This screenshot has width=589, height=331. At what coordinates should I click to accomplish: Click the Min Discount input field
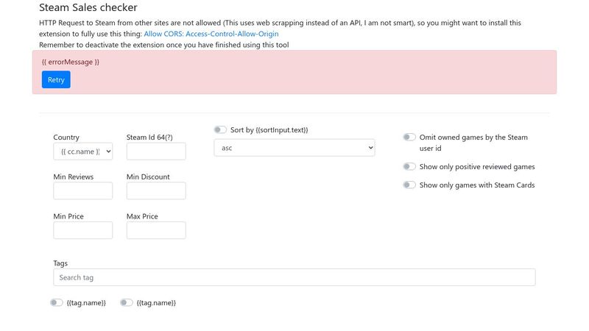pyautogui.click(x=156, y=191)
